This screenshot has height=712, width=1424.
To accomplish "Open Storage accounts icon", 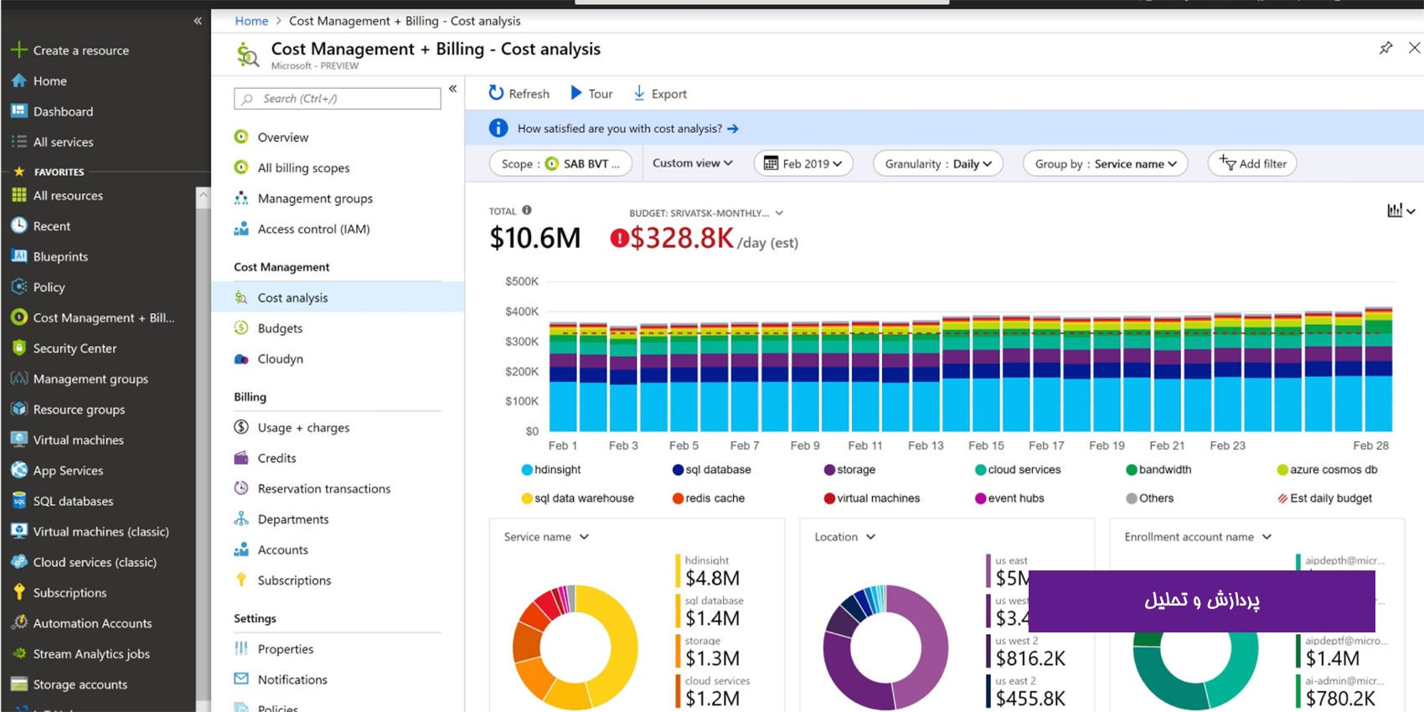I will point(18,684).
